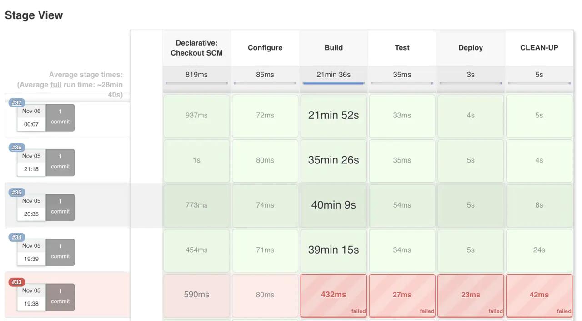
Task: Click the Nov 05 21:18 date box
Action: 31,163
